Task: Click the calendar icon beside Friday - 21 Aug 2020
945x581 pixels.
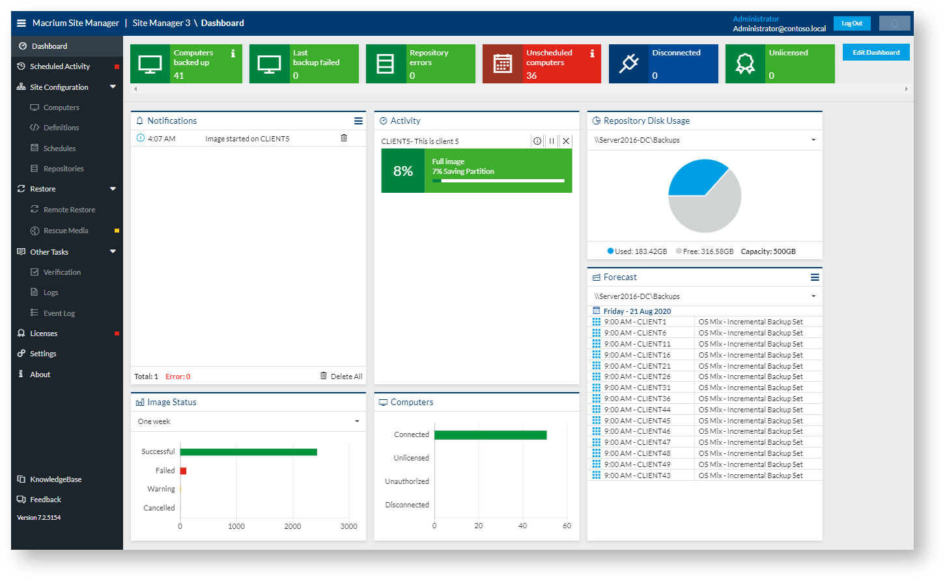Action: (597, 311)
